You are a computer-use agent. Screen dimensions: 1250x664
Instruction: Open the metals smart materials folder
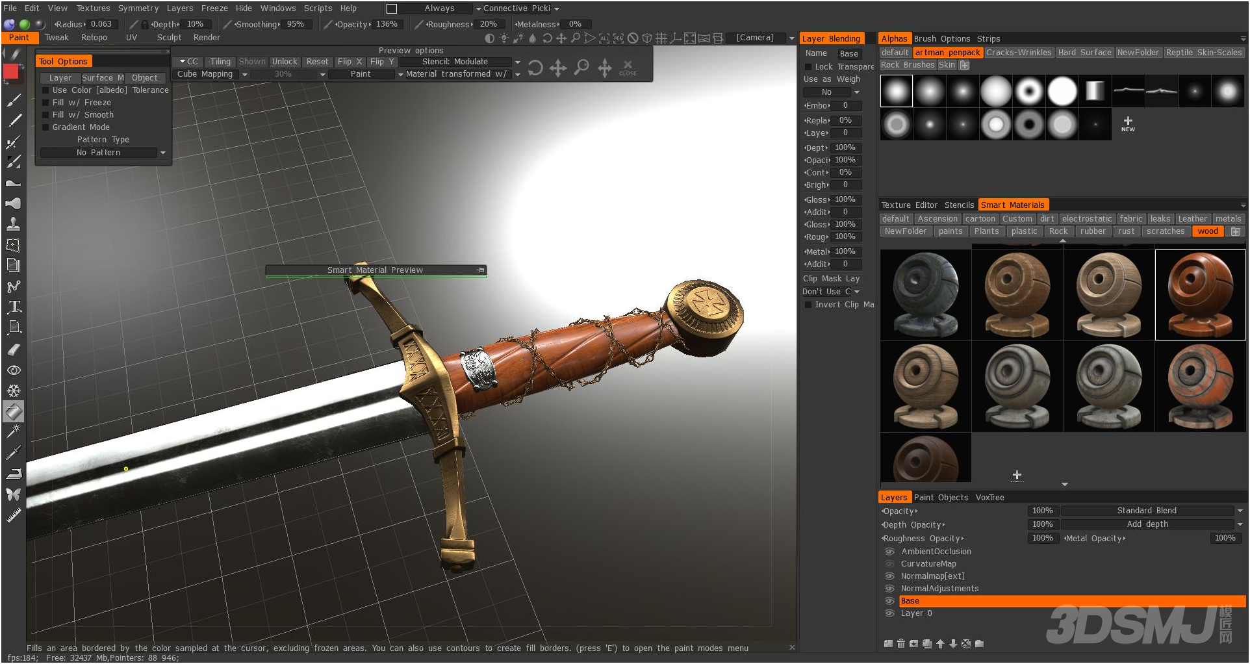point(1228,219)
